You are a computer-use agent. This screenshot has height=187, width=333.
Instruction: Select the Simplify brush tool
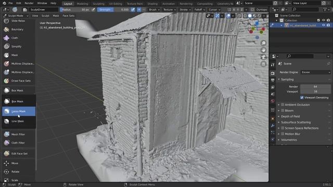click(18, 46)
